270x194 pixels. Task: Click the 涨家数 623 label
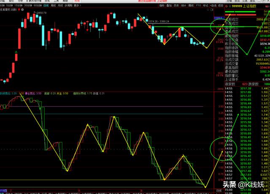point(236,84)
